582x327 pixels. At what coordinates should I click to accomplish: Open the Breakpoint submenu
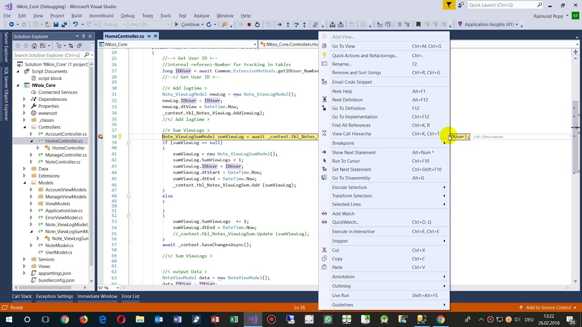[384, 143]
